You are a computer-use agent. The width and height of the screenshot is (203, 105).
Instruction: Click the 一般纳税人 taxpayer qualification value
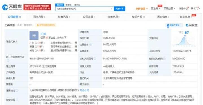(109, 66)
